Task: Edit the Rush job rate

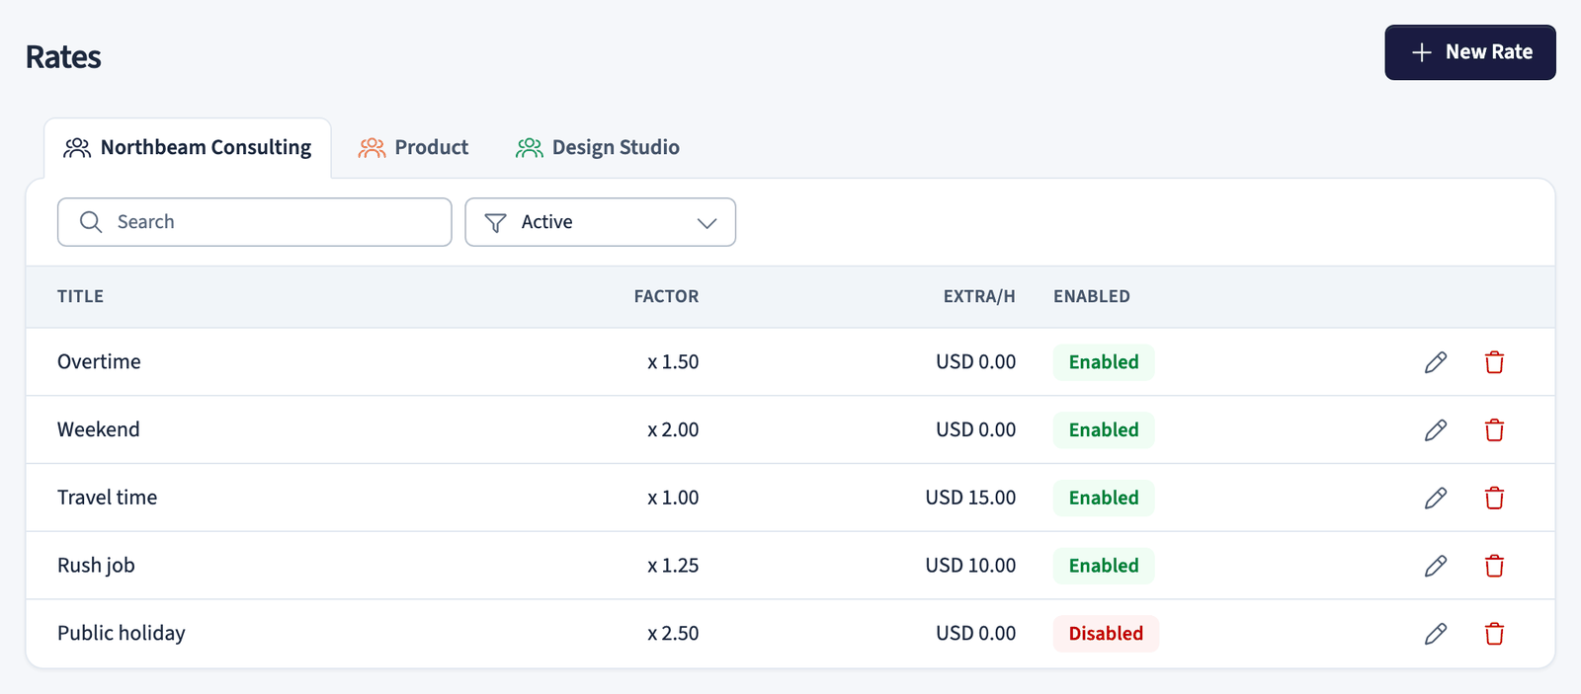Action: click(1436, 566)
